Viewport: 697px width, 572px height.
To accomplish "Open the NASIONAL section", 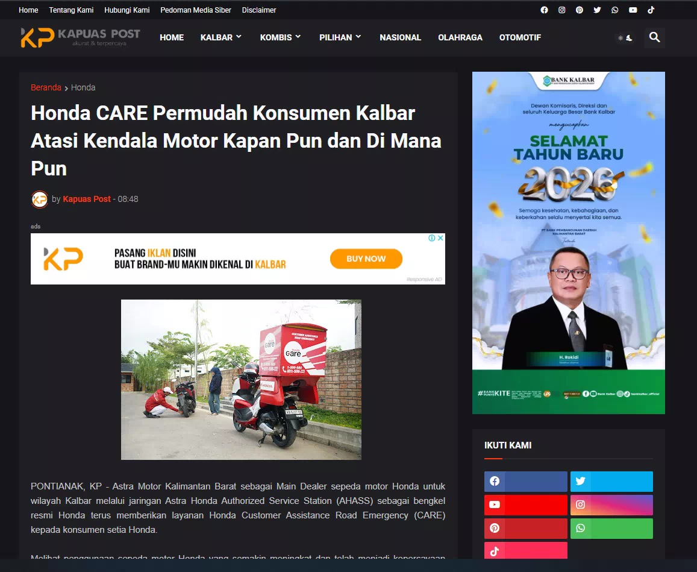I will click(x=400, y=37).
